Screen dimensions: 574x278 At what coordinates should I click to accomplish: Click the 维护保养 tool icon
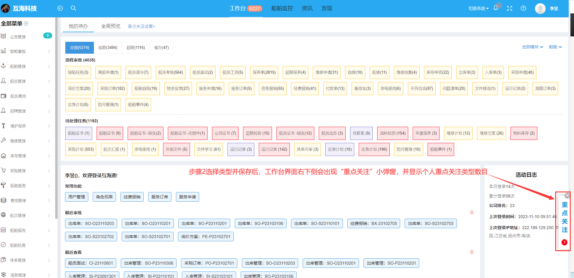(x=4, y=126)
